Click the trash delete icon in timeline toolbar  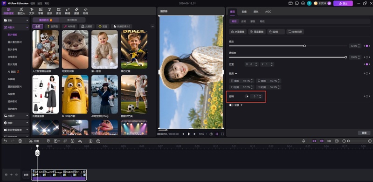(20, 141)
